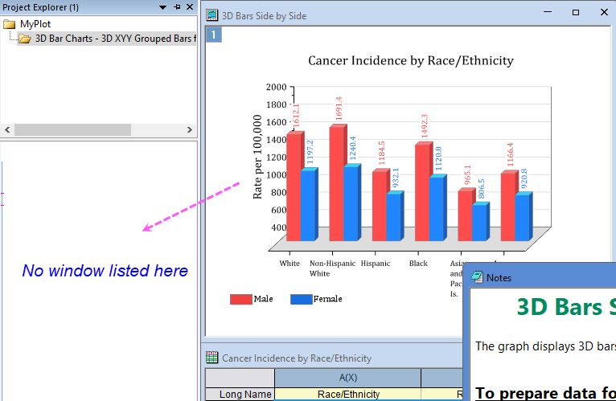
Task: Click the Cancer Incidence workbook window icon
Action: pos(212,358)
